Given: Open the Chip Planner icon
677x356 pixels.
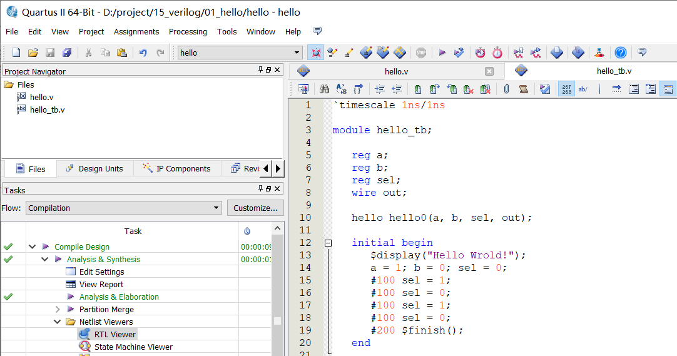Looking at the screenshot, I should tap(400, 53).
